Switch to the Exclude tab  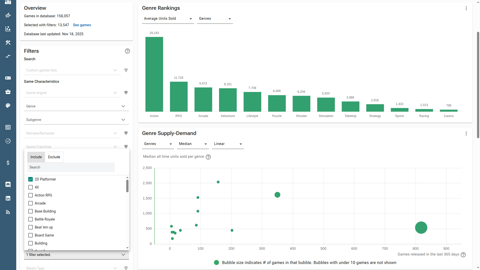point(54,157)
